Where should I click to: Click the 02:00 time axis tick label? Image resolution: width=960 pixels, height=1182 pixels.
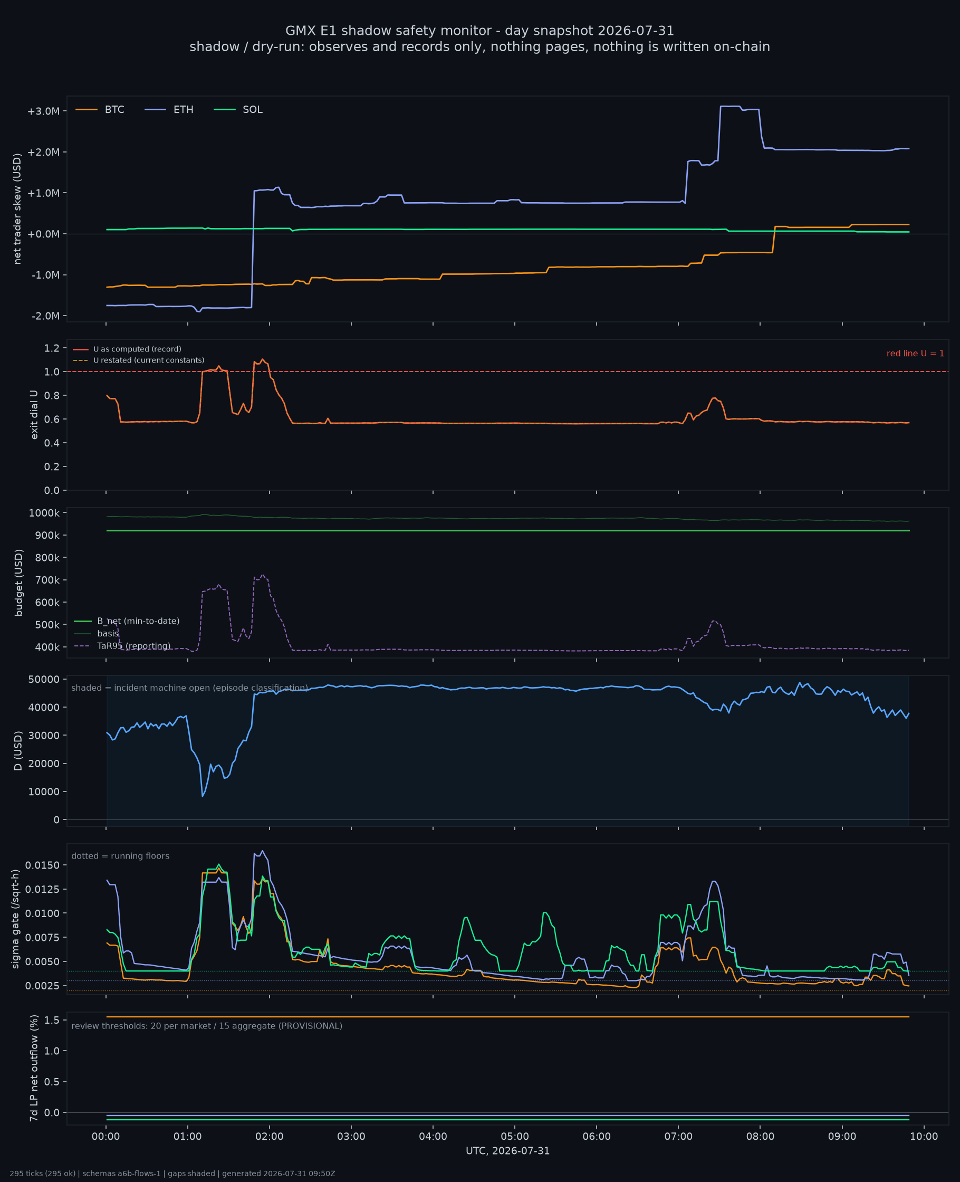click(x=270, y=1137)
